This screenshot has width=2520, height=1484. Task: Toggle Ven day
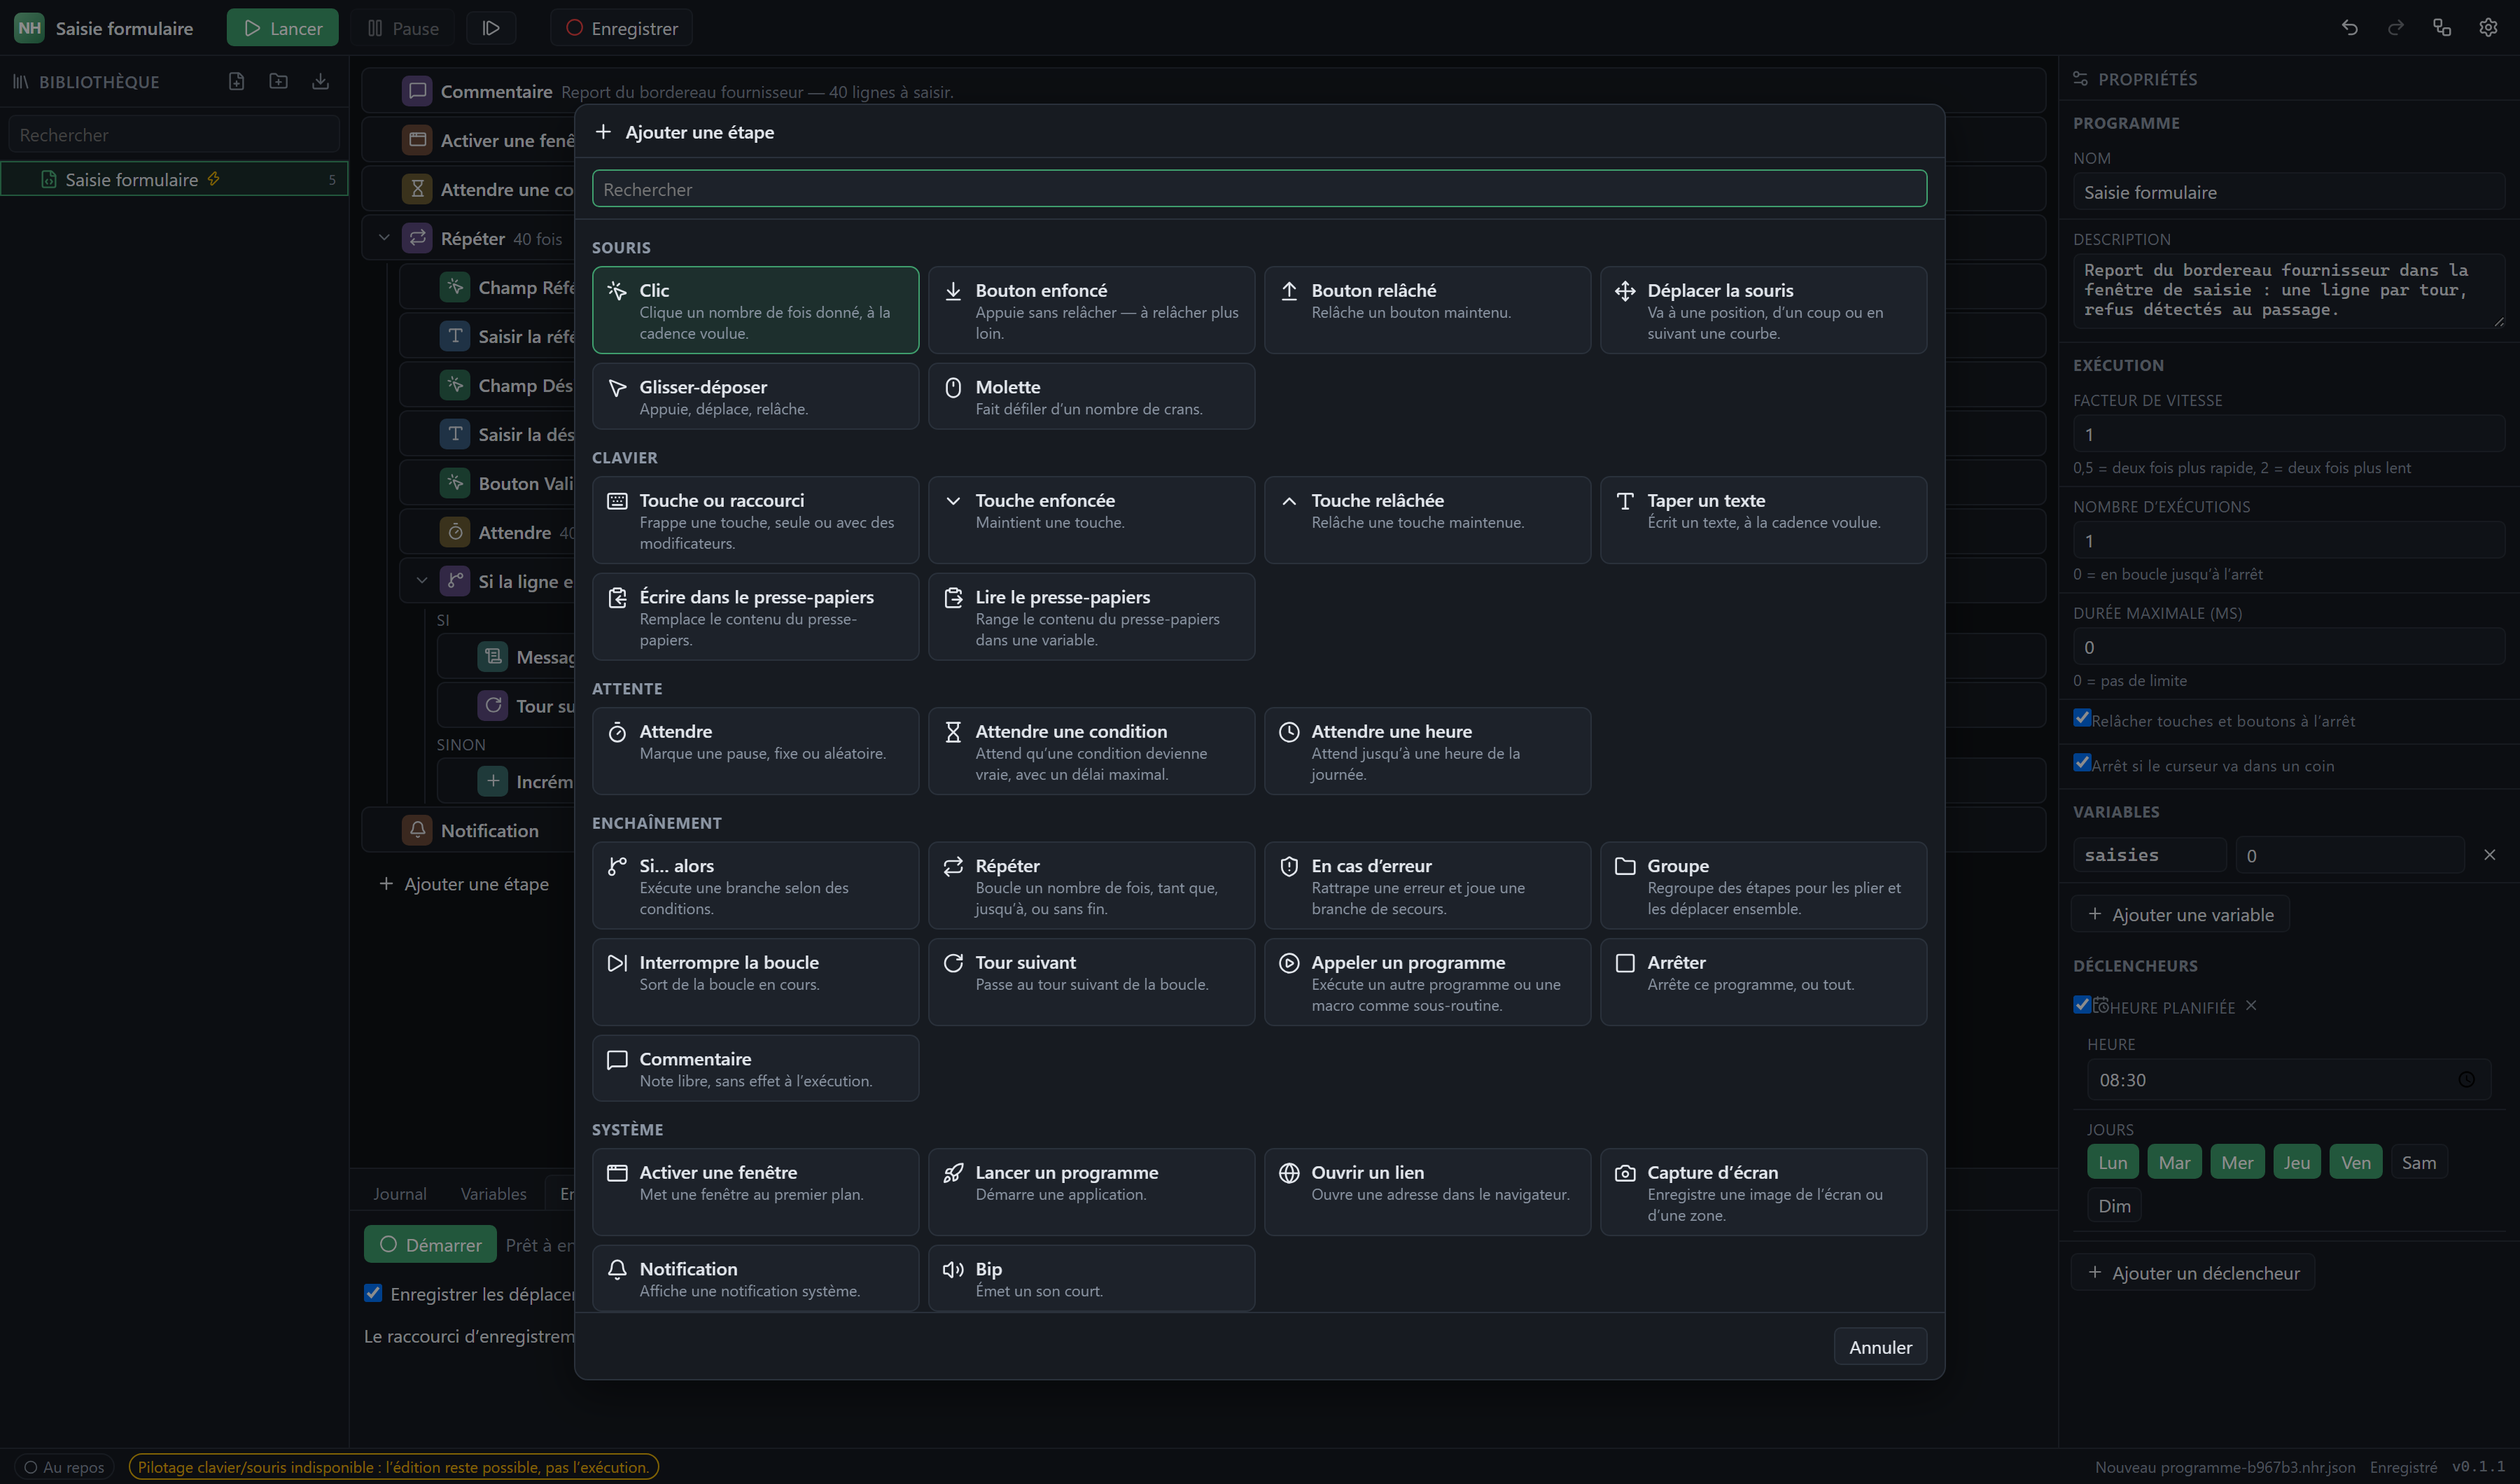click(2356, 1162)
